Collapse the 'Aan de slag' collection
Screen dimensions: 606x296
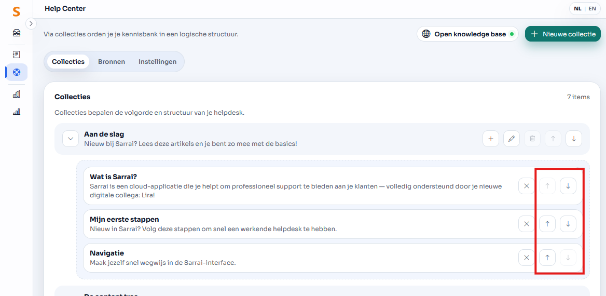[x=71, y=139]
